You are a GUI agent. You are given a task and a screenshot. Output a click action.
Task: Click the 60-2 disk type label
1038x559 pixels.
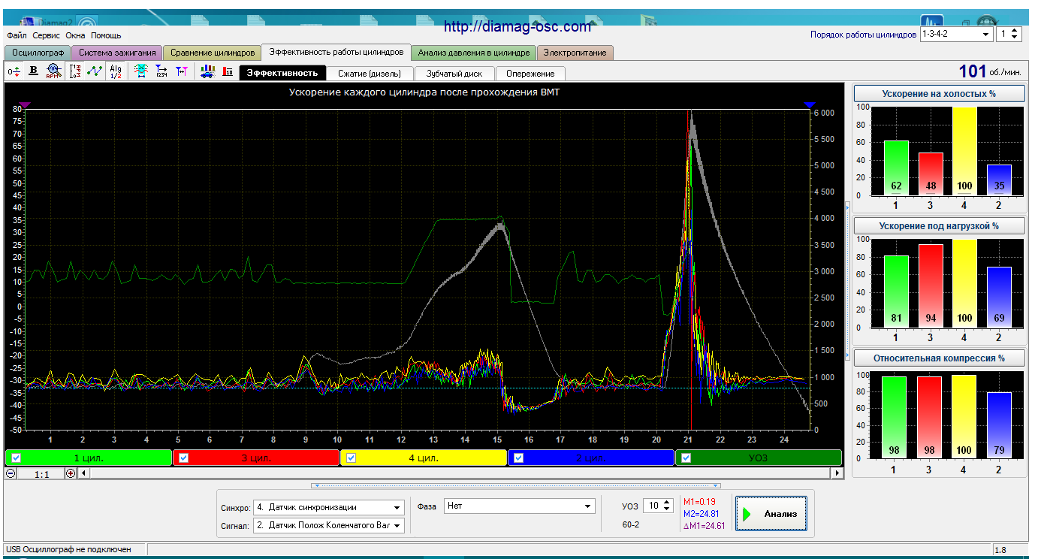pos(631,524)
